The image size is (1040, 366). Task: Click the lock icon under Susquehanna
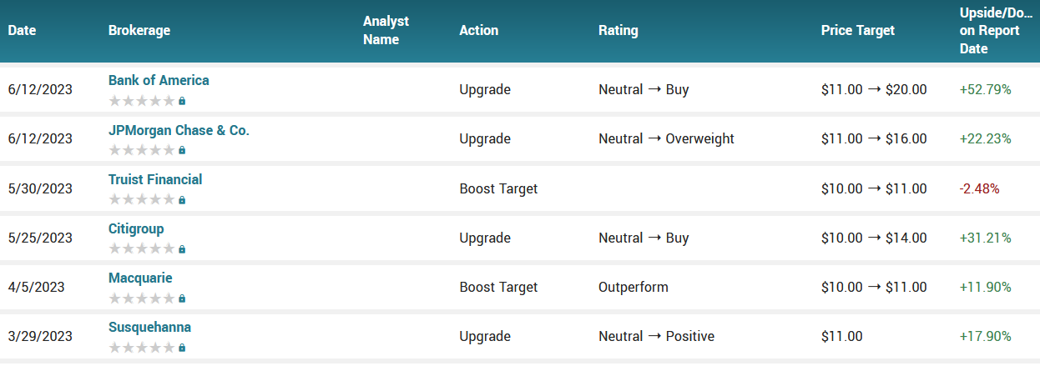click(x=182, y=348)
